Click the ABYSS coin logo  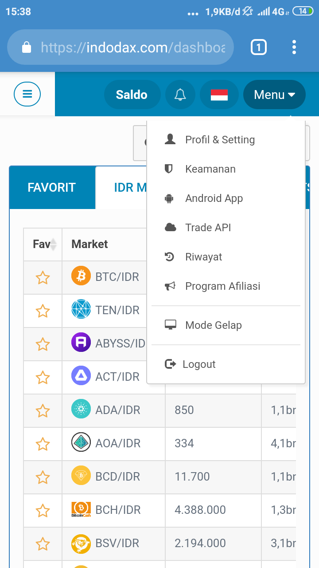click(81, 343)
